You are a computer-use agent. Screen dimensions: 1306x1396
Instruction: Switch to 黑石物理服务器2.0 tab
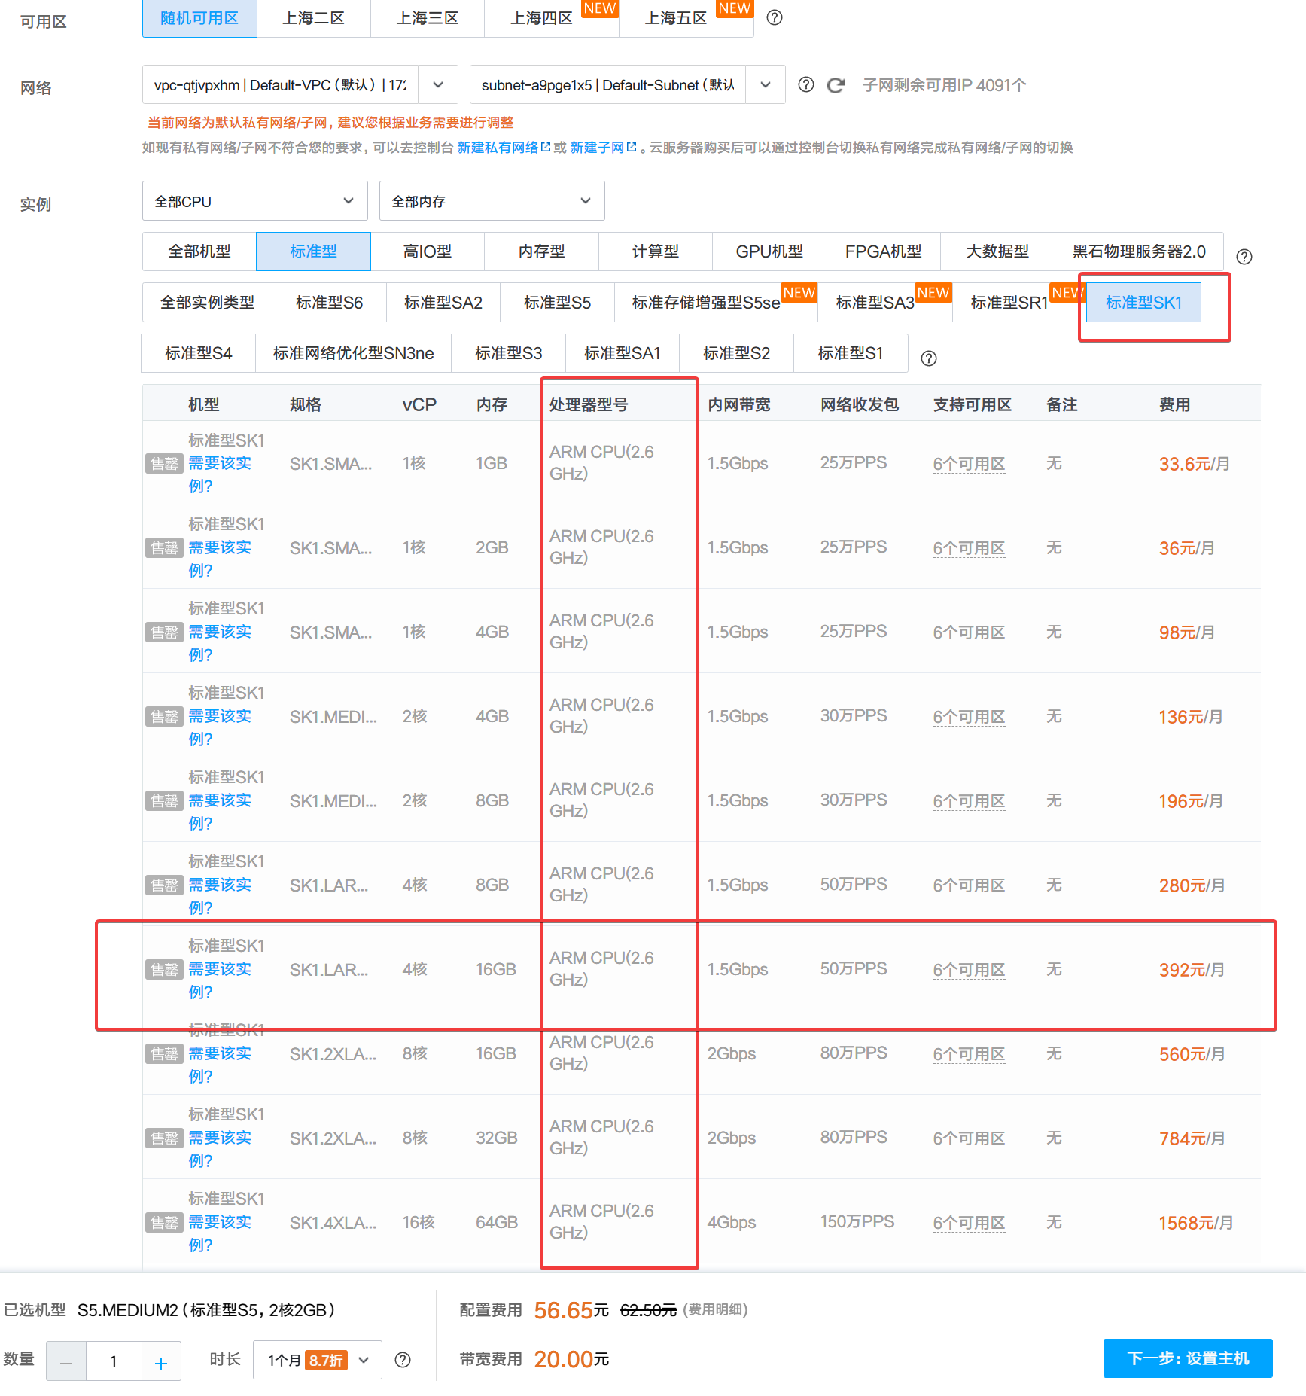(1139, 251)
